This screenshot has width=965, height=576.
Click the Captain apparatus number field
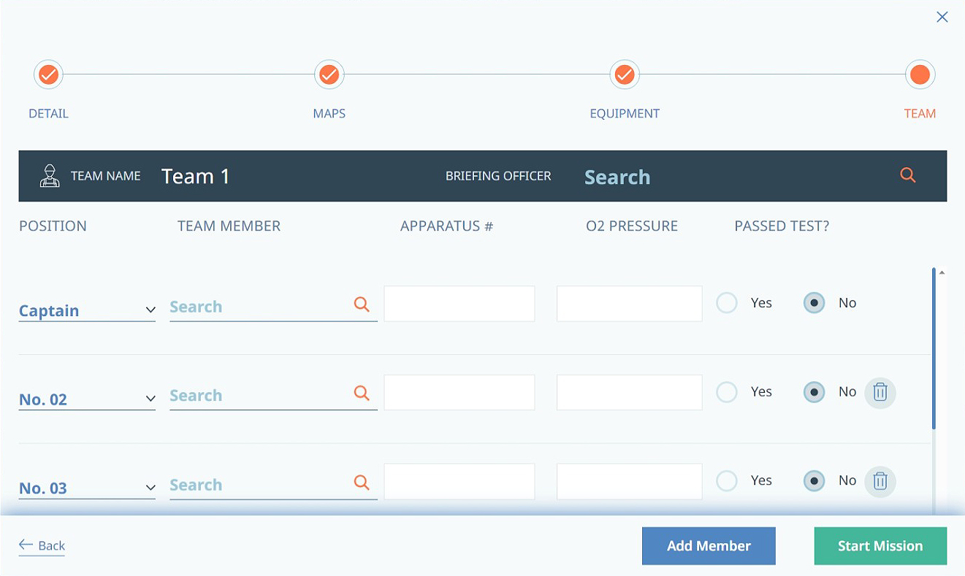pos(459,304)
